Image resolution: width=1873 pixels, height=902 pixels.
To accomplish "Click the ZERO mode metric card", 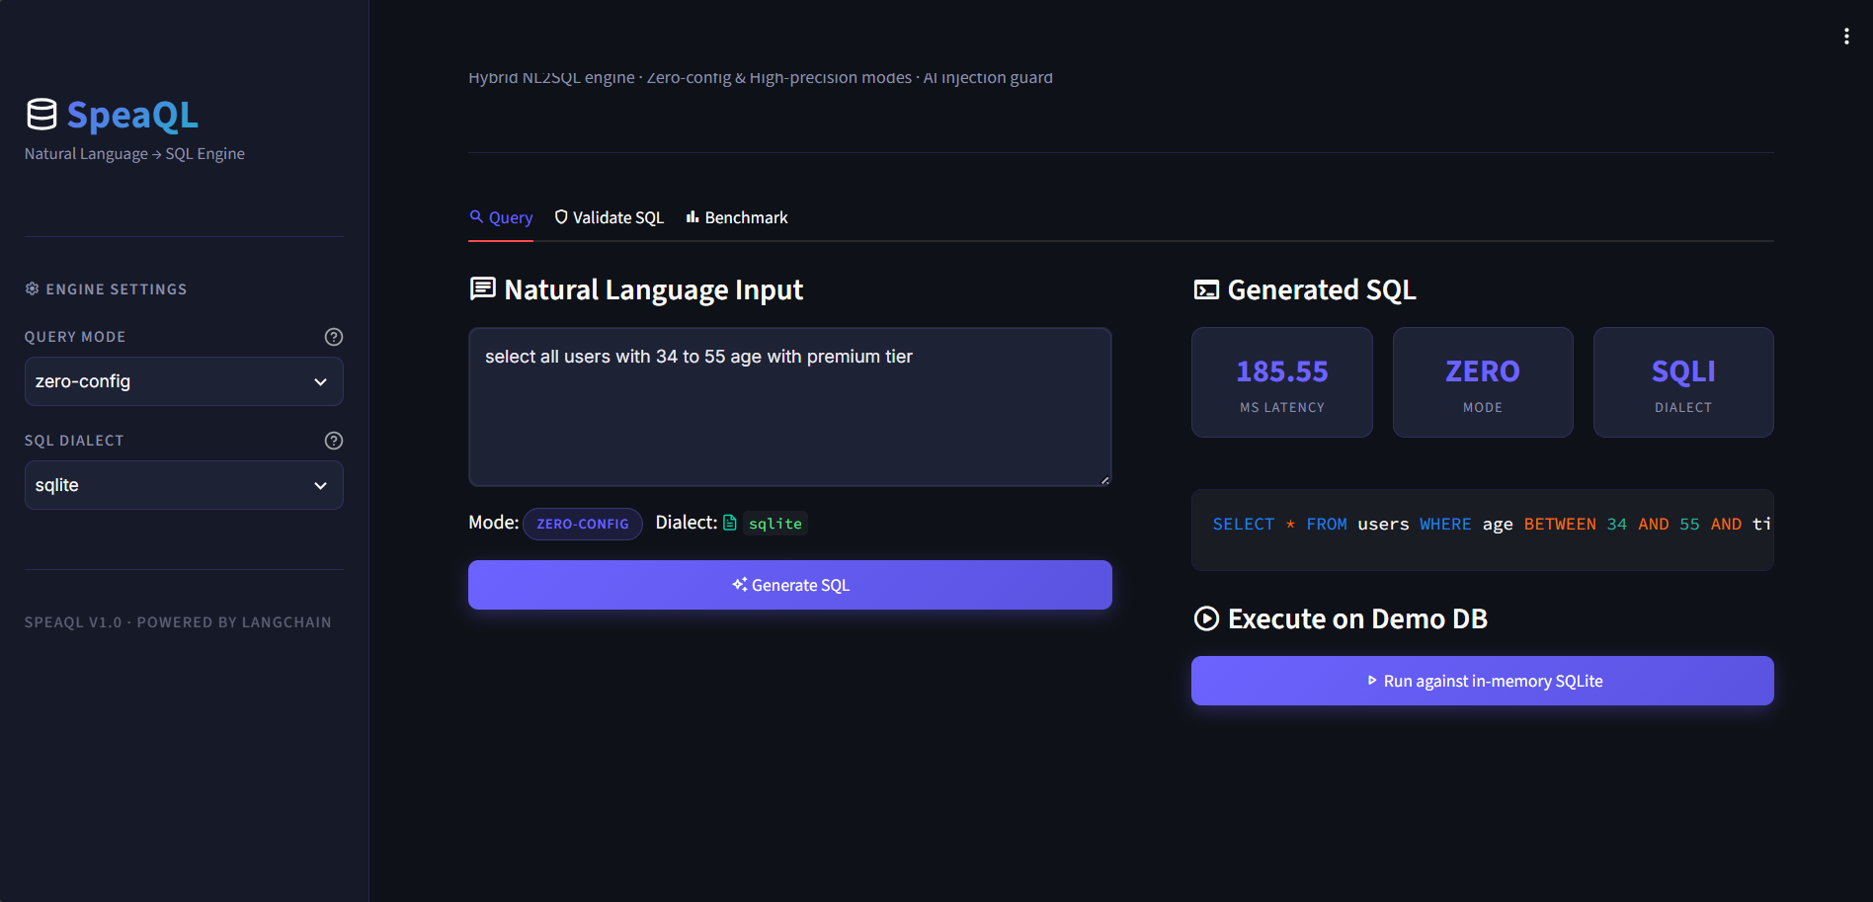I will pos(1483,382).
